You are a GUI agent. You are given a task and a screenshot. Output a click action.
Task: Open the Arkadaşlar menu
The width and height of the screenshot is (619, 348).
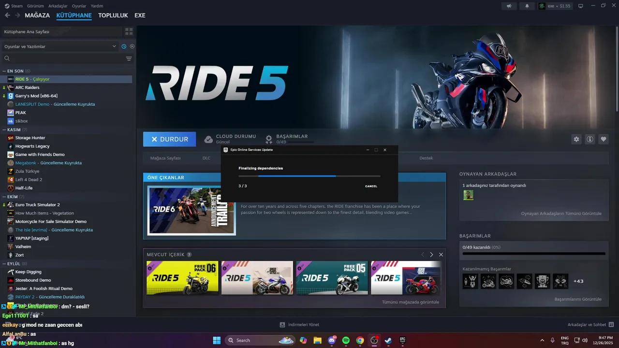click(58, 6)
